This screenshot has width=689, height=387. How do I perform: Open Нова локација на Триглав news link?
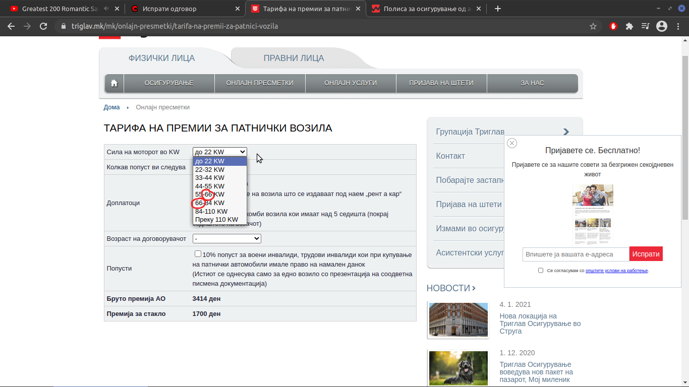click(540, 324)
